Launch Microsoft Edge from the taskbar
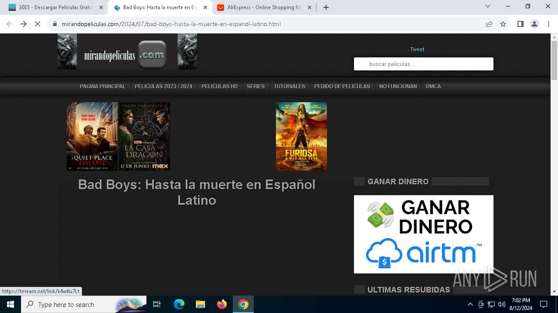 (179, 304)
